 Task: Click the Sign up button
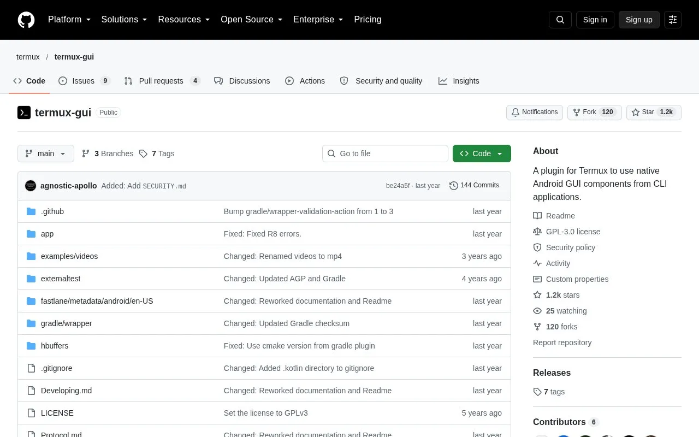click(639, 20)
